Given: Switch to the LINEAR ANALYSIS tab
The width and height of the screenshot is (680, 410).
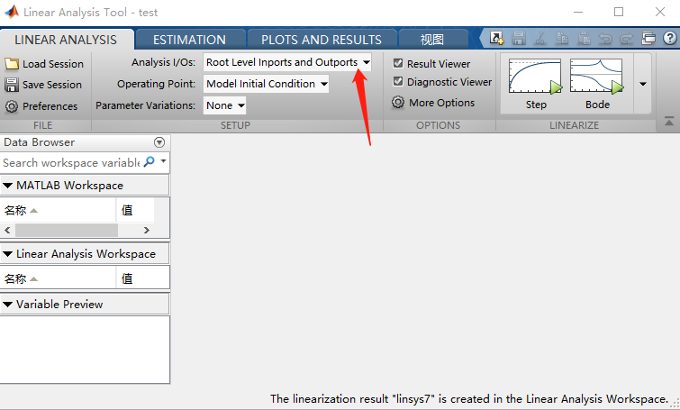Looking at the screenshot, I should [x=66, y=40].
